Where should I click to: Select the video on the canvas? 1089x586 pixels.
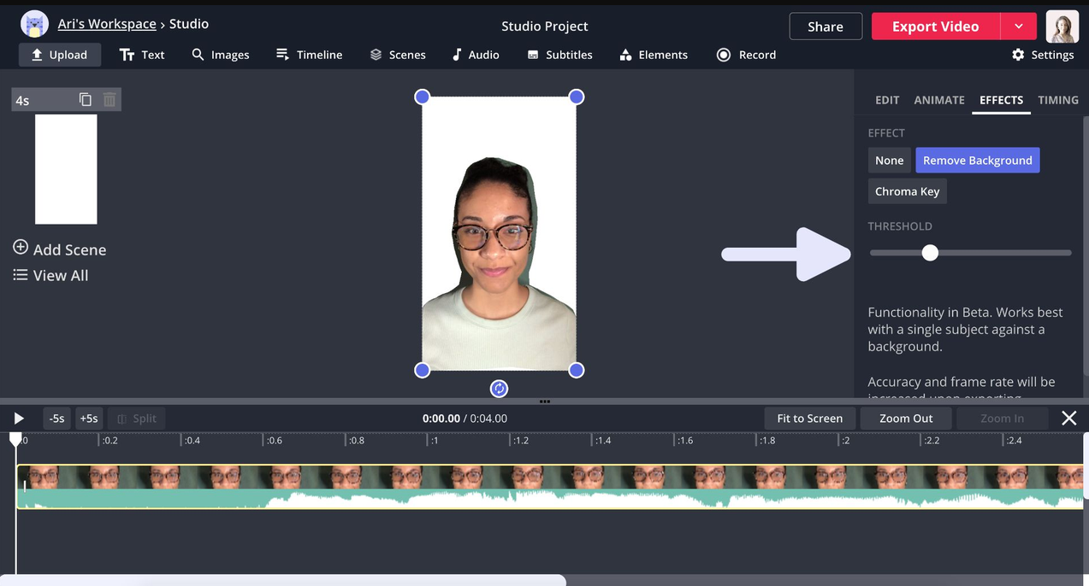point(499,233)
